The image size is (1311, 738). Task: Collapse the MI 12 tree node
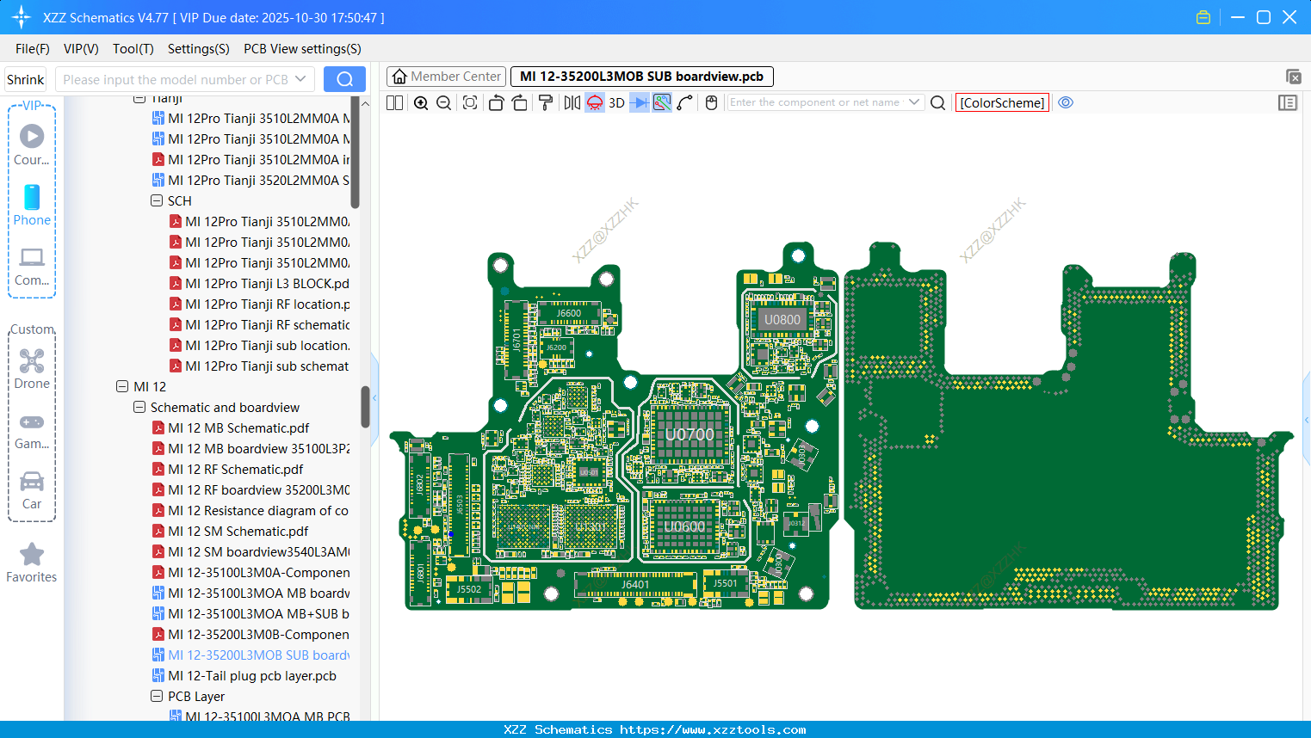point(122,386)
